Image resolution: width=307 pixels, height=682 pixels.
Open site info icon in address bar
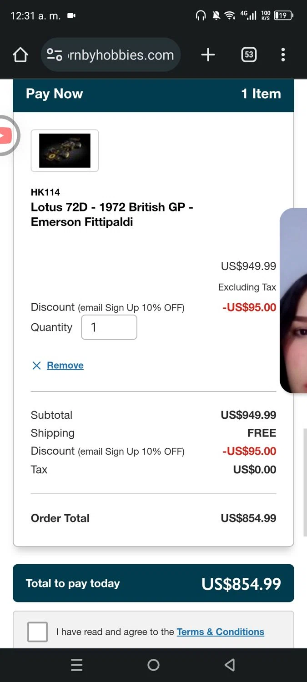pos(55,55)
